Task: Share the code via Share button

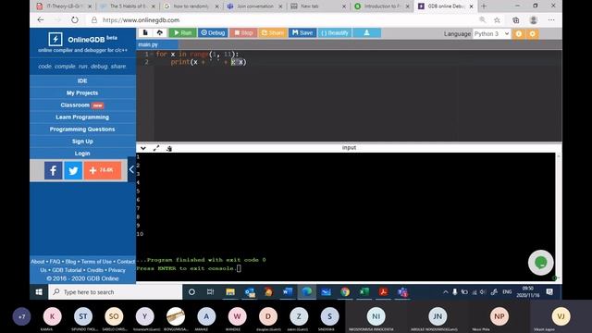Action: (273, 33)
